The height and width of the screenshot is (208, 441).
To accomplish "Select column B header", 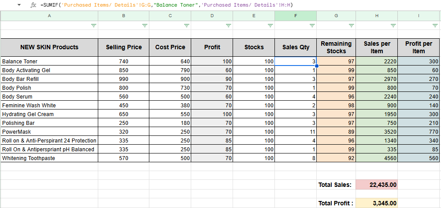I will [123, 16].
